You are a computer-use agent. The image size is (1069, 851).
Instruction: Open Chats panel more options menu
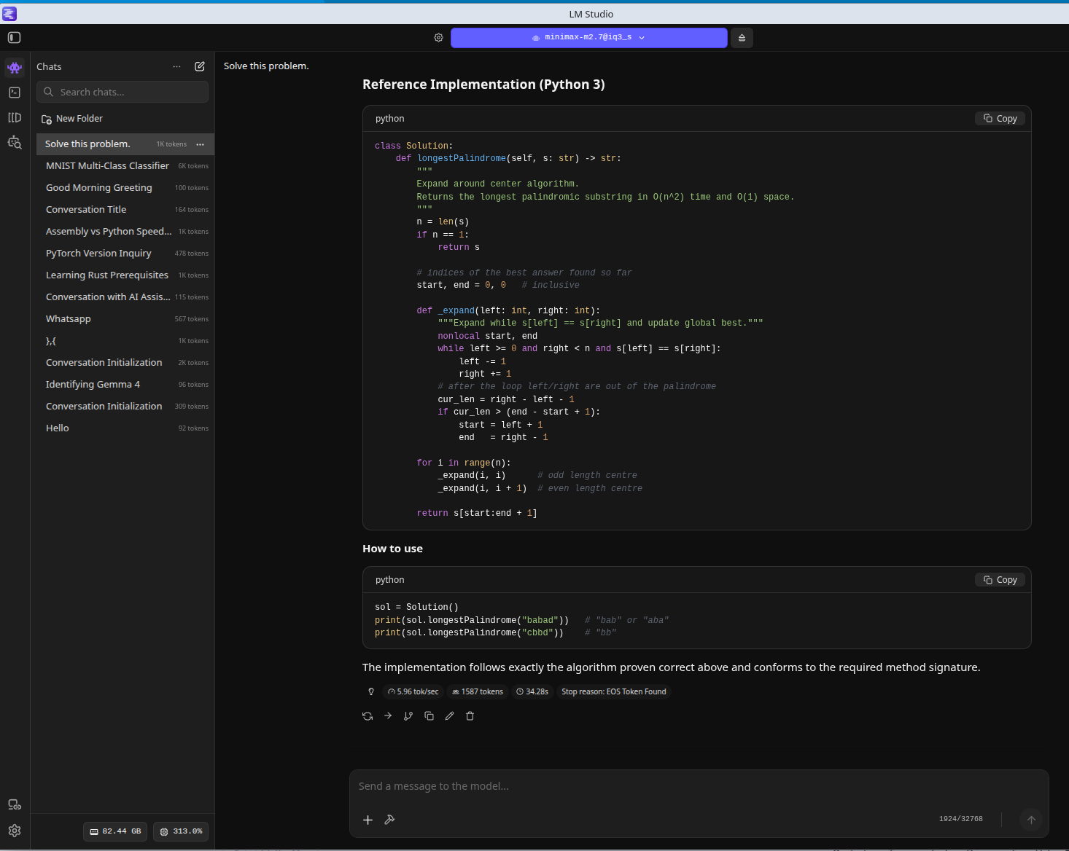pyautogui.click(x=176, y=66)
